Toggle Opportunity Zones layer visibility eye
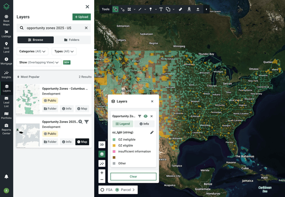The width and height of the screenshot is (285, 197). [146, 116]
